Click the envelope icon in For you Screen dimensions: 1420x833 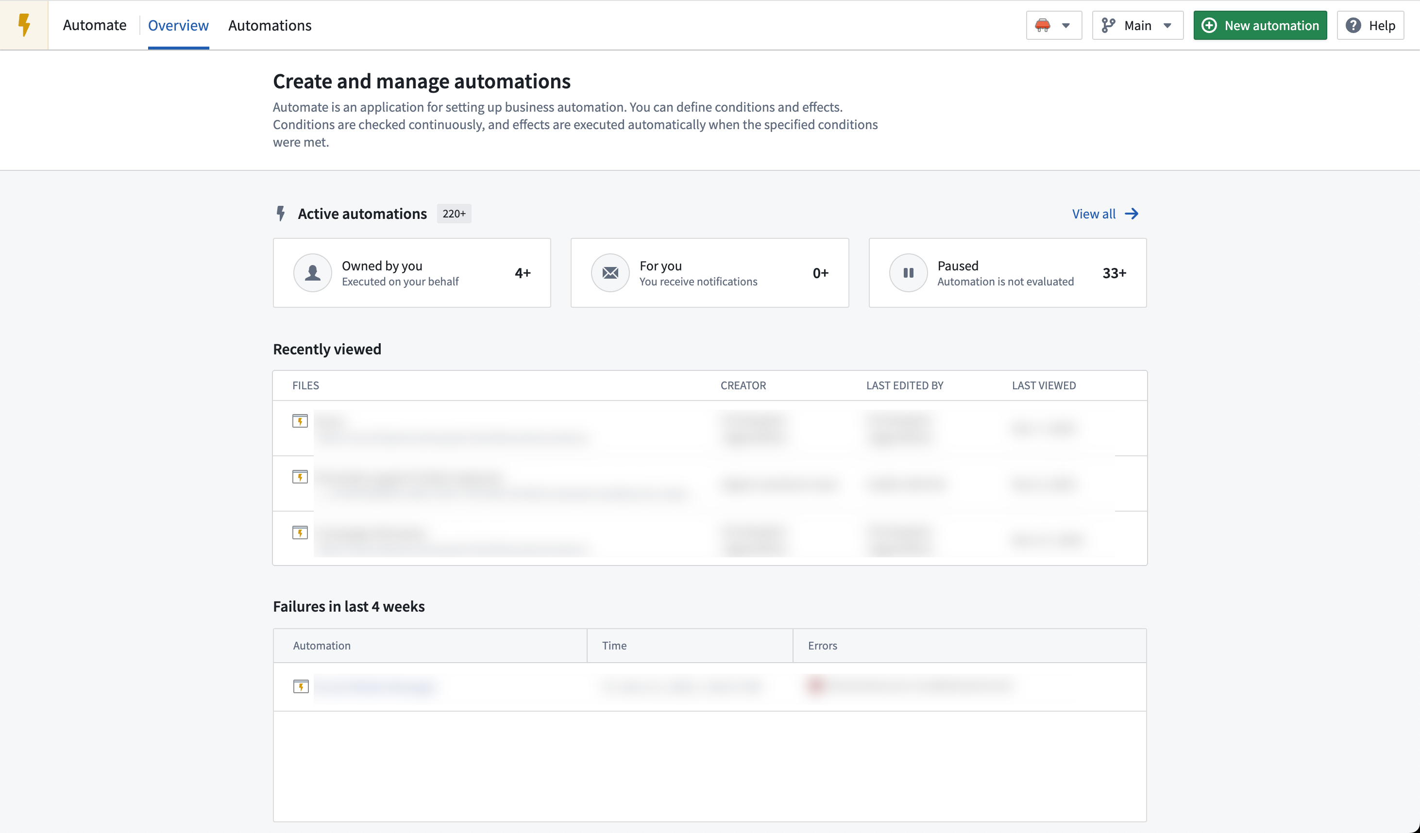click(610, 273)
